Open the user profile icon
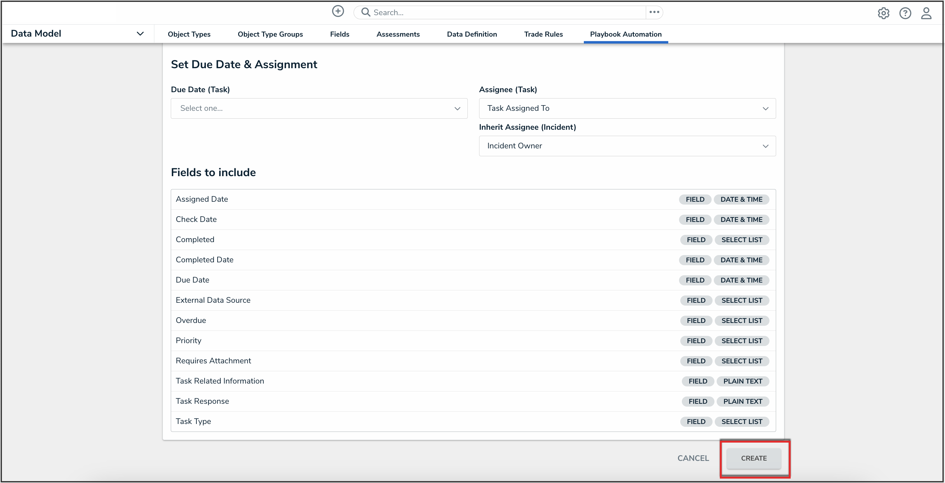The image size is (945, 483). pos(926,14)
